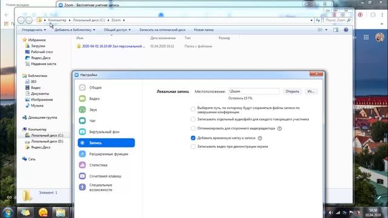
Task: Open Добавить в библиотеку dropdown in Explorer
Action: [75, 30]
